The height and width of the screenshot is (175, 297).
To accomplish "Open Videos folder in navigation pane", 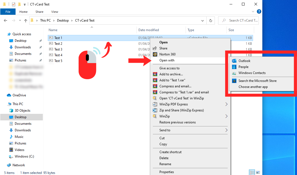I will [19, 150].
